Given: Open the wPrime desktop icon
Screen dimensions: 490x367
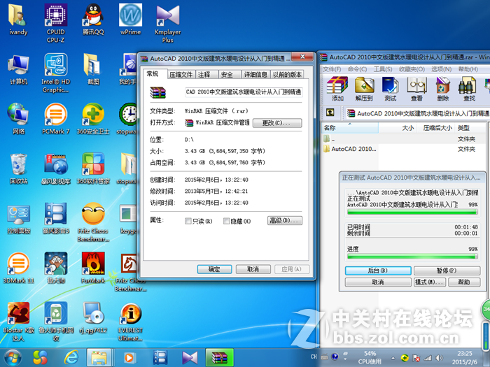Looking at the screenshot, I should (131, 19).
